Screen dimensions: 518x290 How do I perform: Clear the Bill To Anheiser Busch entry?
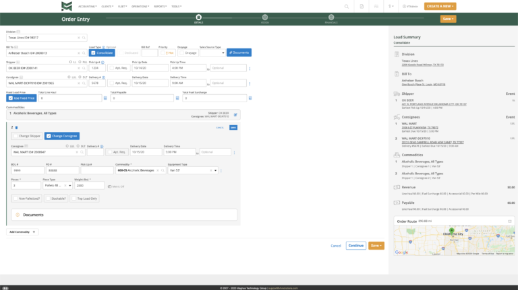click(x=79, y=53)
